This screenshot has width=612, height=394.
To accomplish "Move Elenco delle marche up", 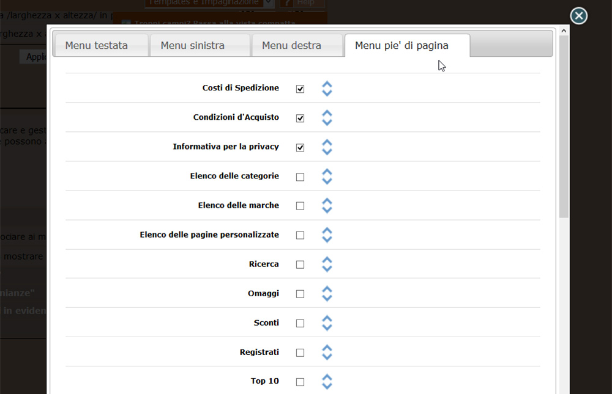I will (327, 202).
